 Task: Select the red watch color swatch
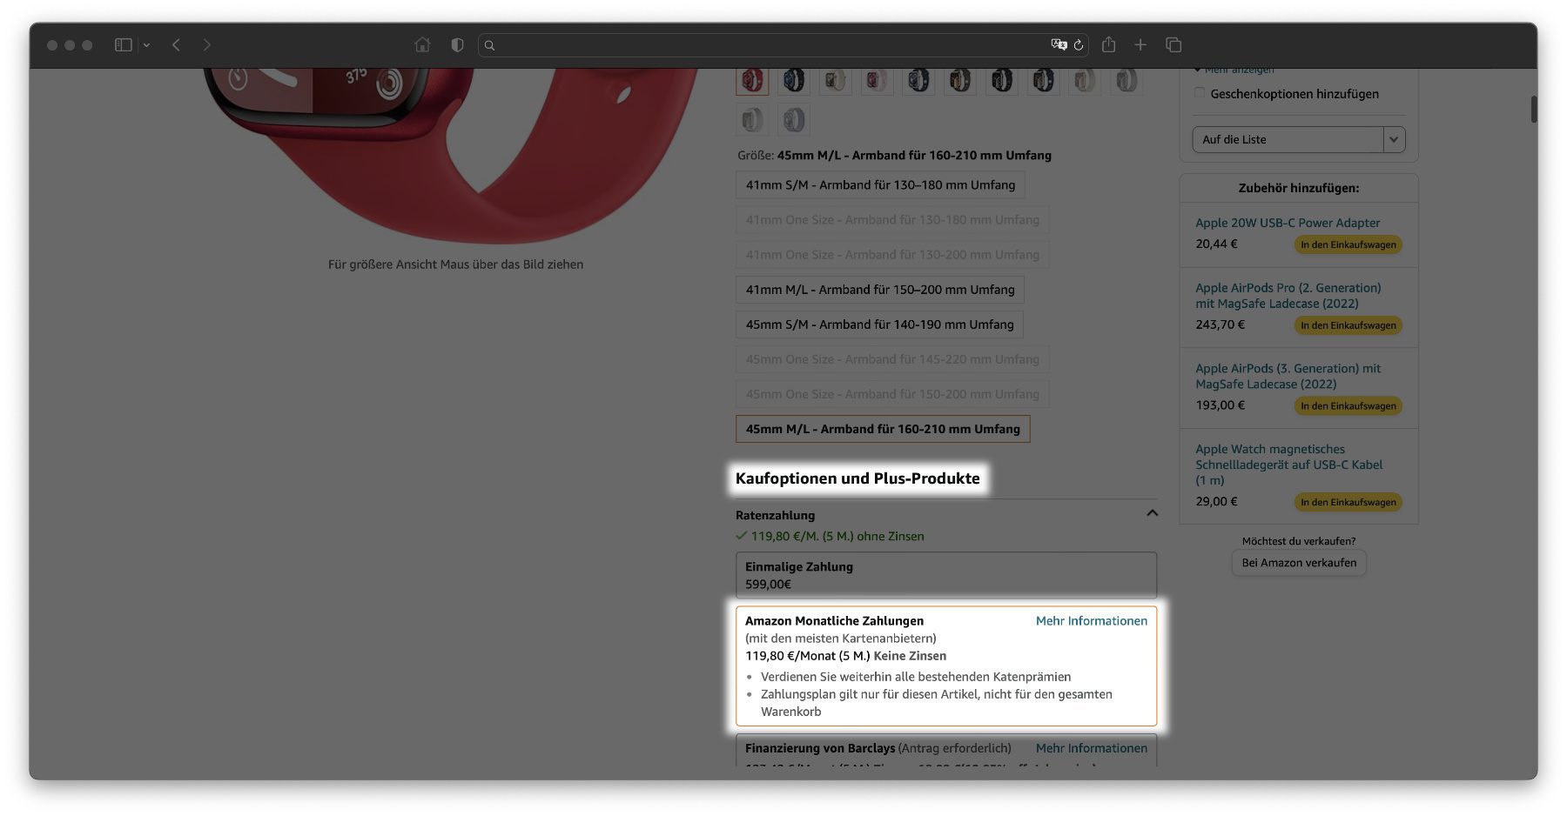(x=752, y=81)
